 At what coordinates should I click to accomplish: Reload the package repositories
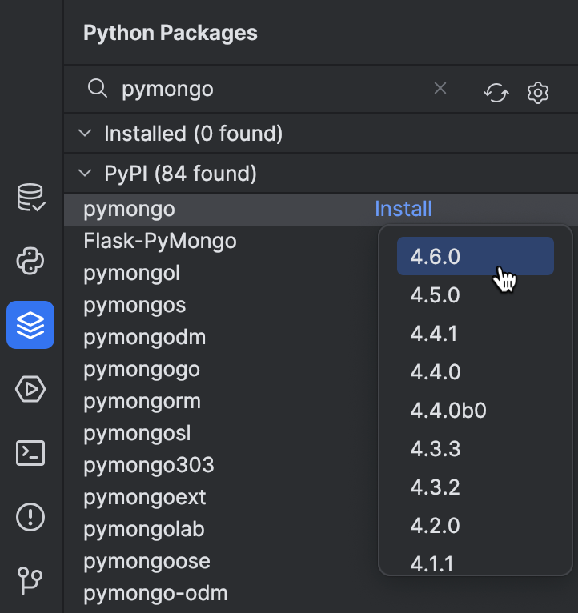tap(496, 93)
